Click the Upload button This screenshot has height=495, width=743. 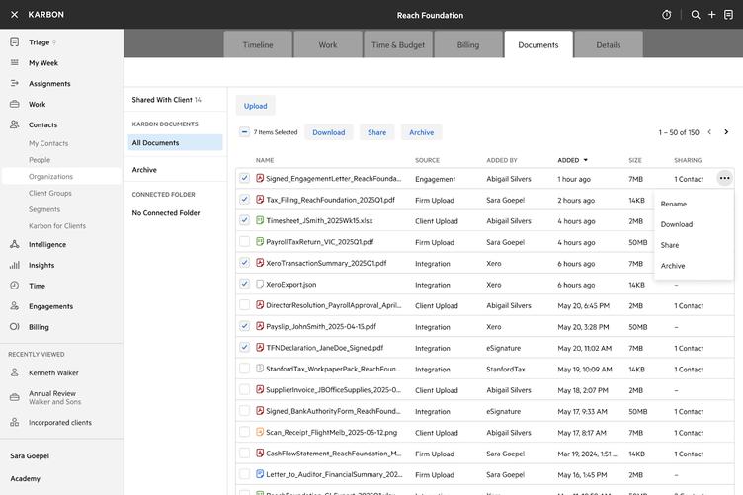[x=256, y=106]
